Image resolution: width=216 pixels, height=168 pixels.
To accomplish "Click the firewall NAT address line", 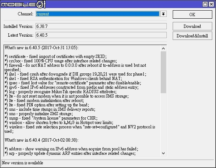I will 75,67.
